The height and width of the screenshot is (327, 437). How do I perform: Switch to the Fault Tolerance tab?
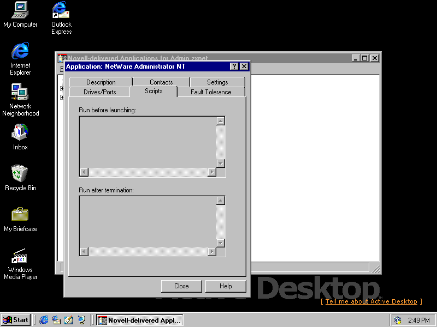pyautogui.click(x=211, y=92)
